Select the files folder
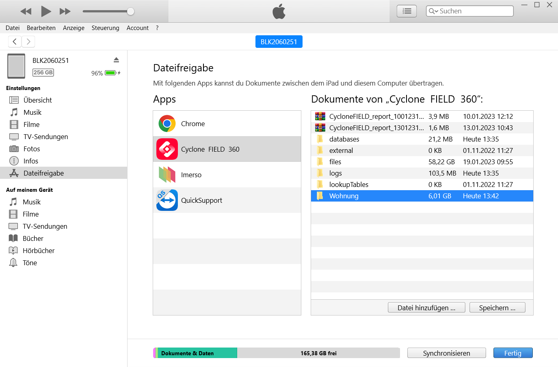Screen dimensions: 558x367 422,162
